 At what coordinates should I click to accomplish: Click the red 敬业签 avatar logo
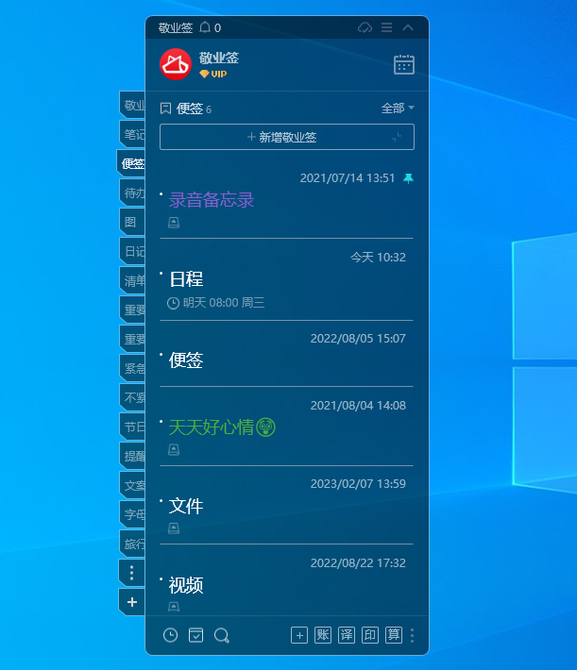176,64
